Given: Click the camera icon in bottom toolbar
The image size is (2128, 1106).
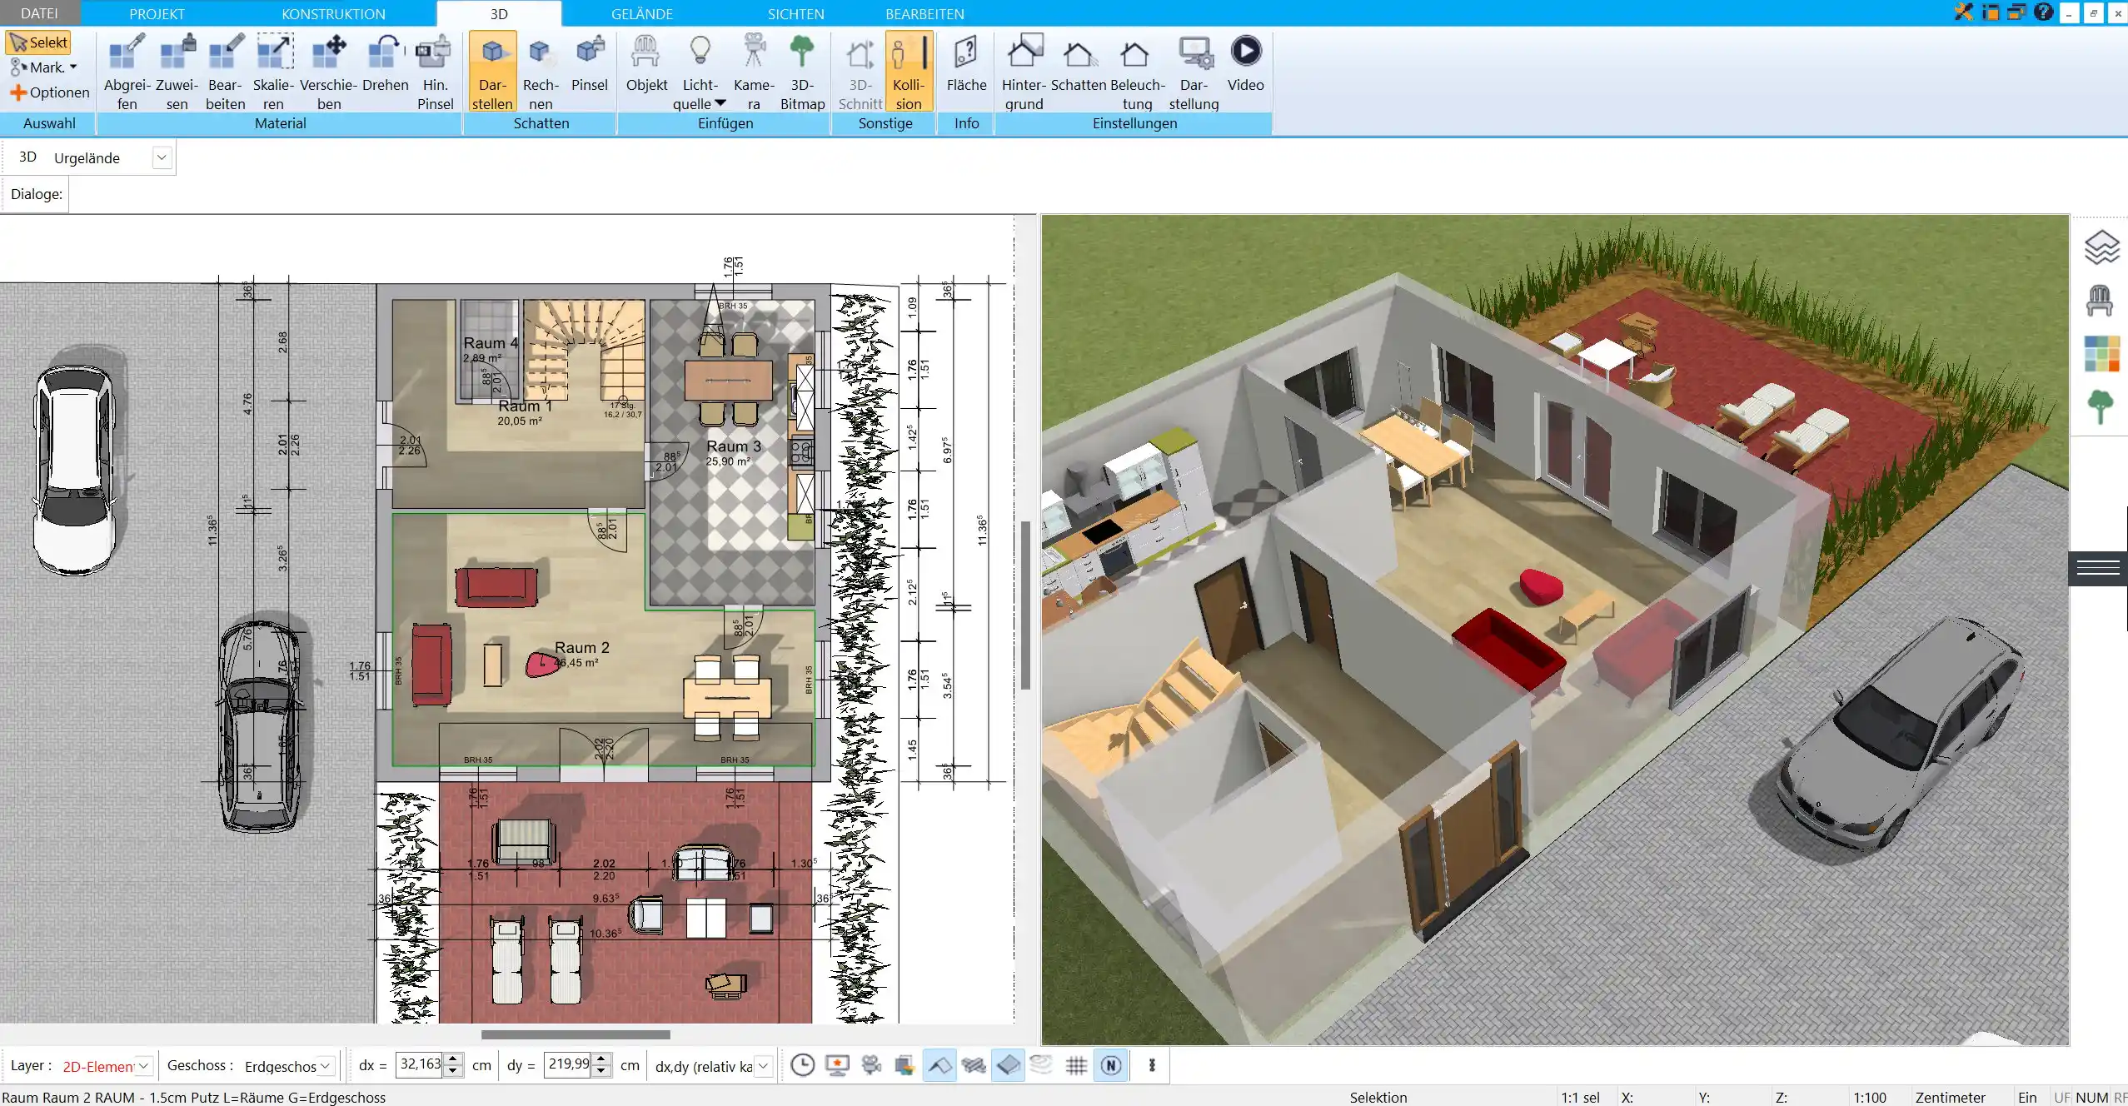Looking at the screenshot, I should coord(871,1065).
